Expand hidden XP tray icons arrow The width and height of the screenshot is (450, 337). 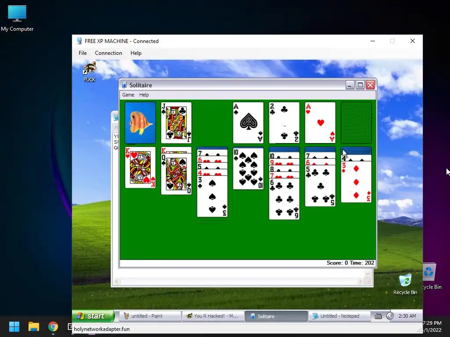pos(390,316)
